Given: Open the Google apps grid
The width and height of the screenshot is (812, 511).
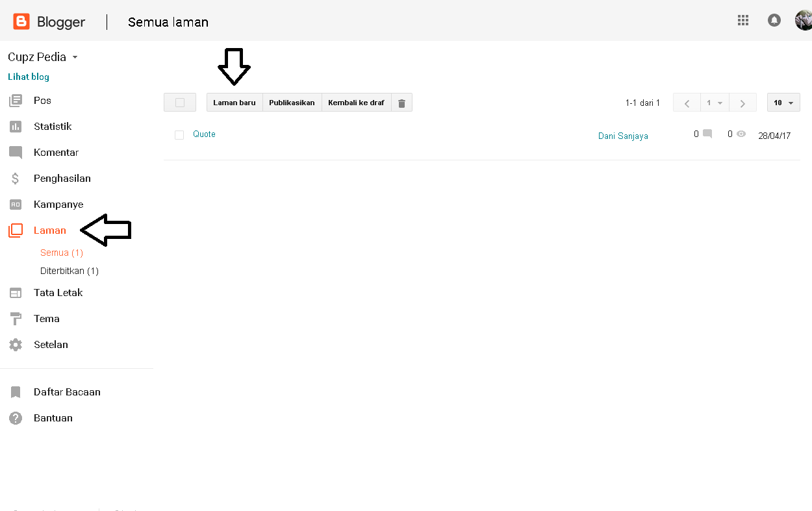Looking at the screenshot, I should coord(742,20).
